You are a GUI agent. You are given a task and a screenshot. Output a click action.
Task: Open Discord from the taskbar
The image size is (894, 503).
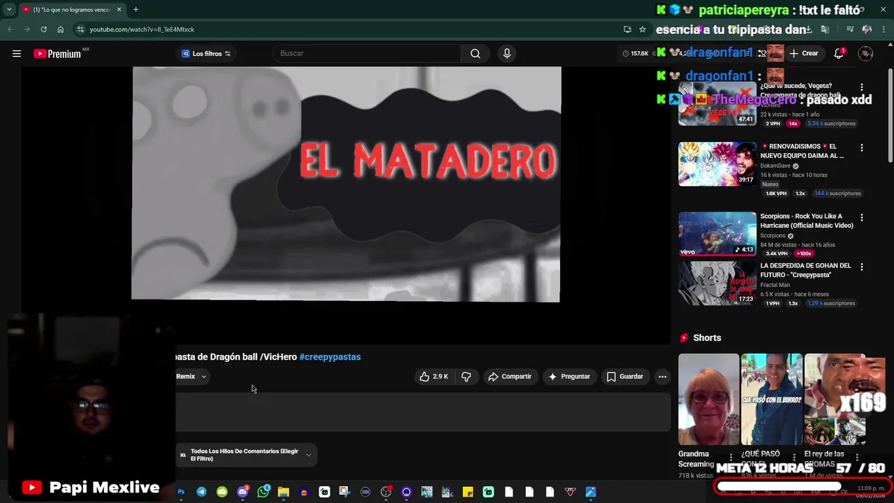(242, 492)
